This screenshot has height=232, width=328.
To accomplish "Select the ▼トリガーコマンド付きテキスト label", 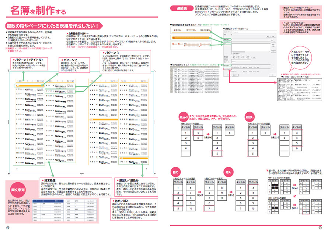I will [296, 77].
